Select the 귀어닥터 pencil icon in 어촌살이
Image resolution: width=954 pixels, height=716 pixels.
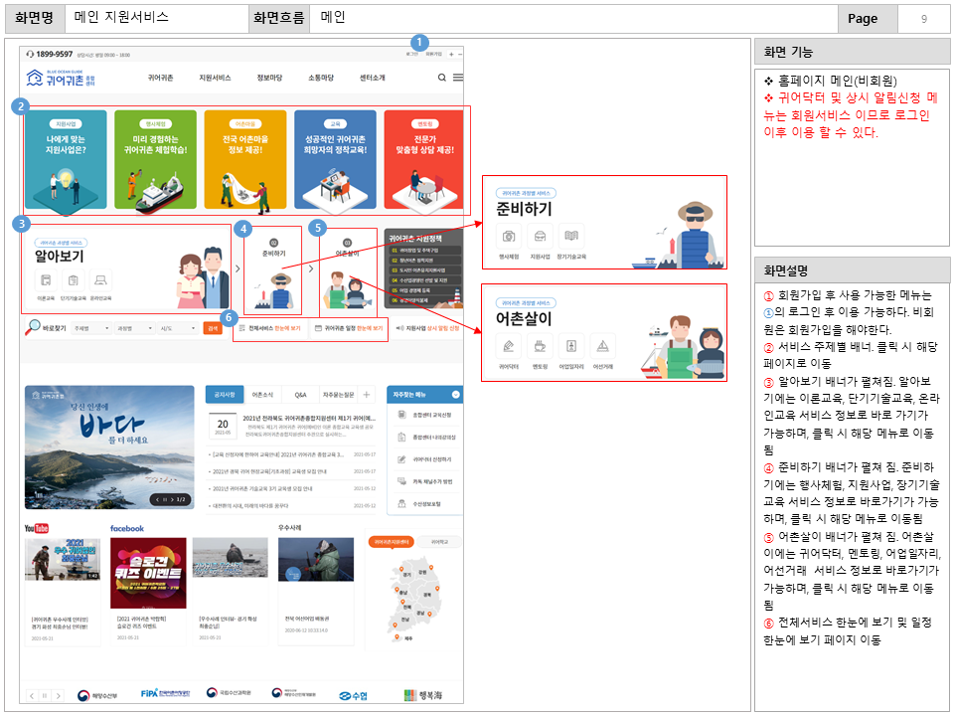click(x=508, y=344)
